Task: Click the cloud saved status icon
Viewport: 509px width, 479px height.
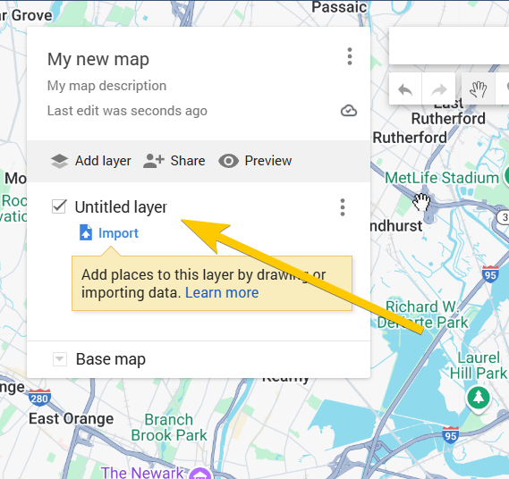Action: (349, 111)
